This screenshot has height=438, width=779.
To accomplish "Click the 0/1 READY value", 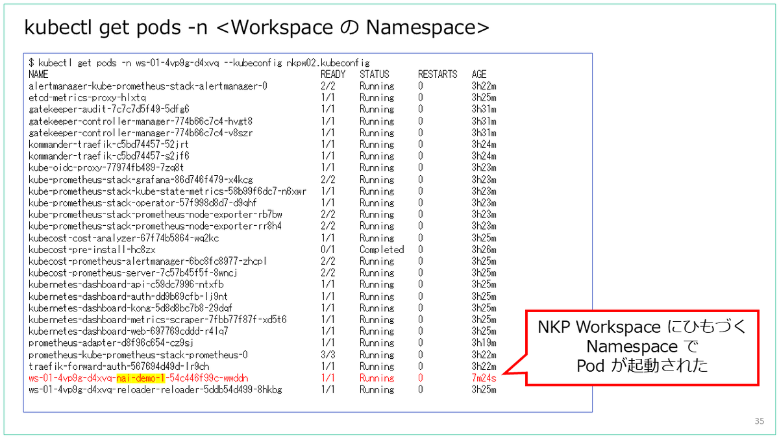I will [328, 250].
